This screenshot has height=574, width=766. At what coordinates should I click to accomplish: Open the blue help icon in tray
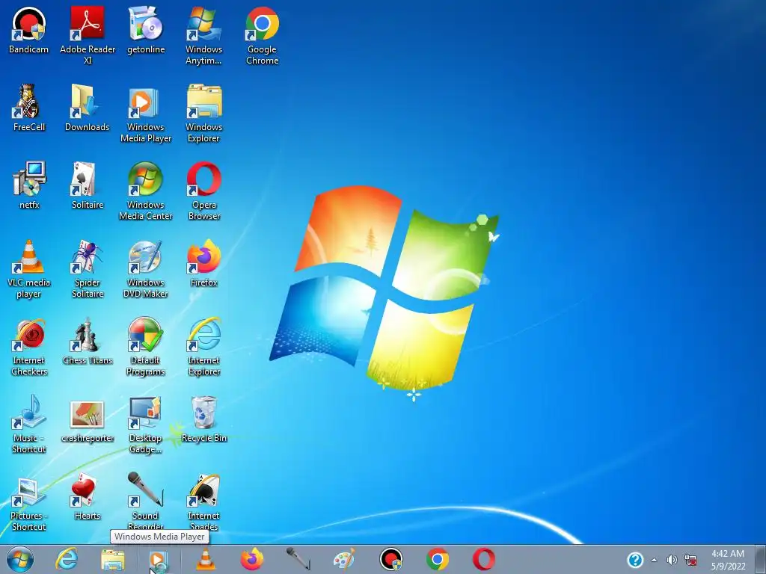point(634,560)
